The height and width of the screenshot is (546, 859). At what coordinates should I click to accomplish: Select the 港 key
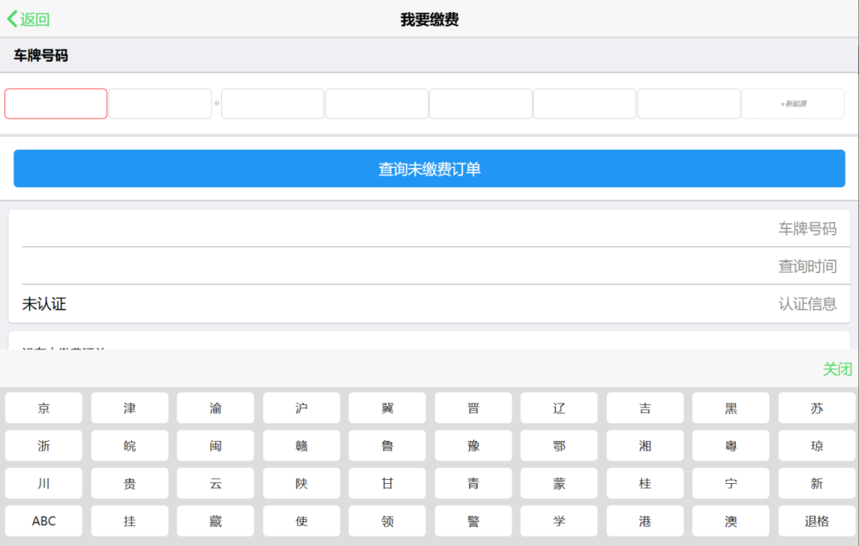(x=645, y=521)
